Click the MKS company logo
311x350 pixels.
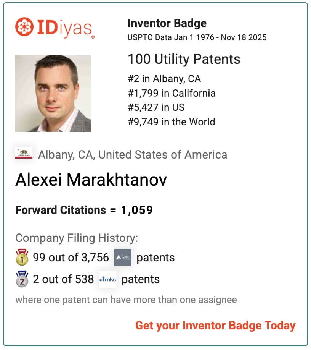coord(107,279)
